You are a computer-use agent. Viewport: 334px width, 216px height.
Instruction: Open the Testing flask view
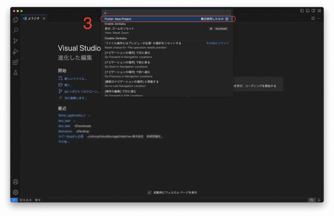pyautogui.click(x=16, y=73)
